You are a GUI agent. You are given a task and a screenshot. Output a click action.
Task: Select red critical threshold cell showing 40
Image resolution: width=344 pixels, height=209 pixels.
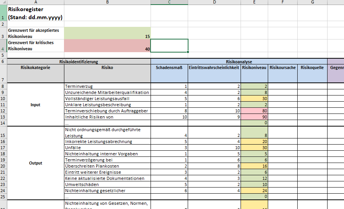click(108, 46)
